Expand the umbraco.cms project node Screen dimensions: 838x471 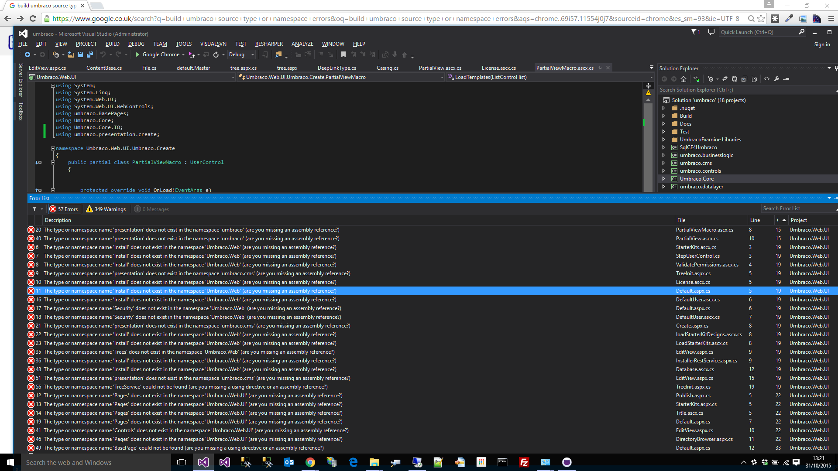(x=664, y=163)
